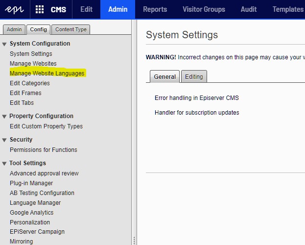Open Edit Tabs link
The image size is (305, 245).
[x=22, y=102]
